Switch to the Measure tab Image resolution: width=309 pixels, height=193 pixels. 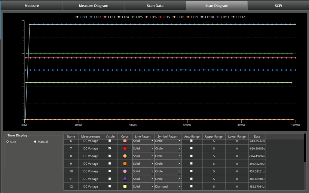click(x=32, y=5)
